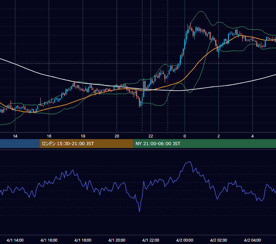Click the '16' hour axis label

click(49, 136)
